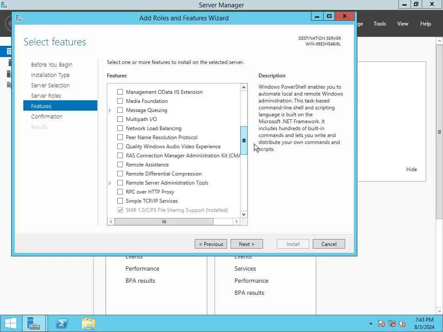Image resolution: width=443 pixels, height=332 pixels.
Task: Go to the Server Roles step
Action: (46, 96)
